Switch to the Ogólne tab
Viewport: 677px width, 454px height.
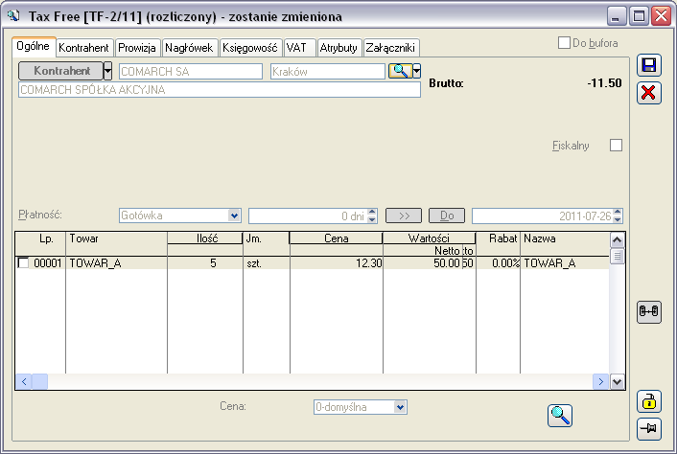click(34, 46)
